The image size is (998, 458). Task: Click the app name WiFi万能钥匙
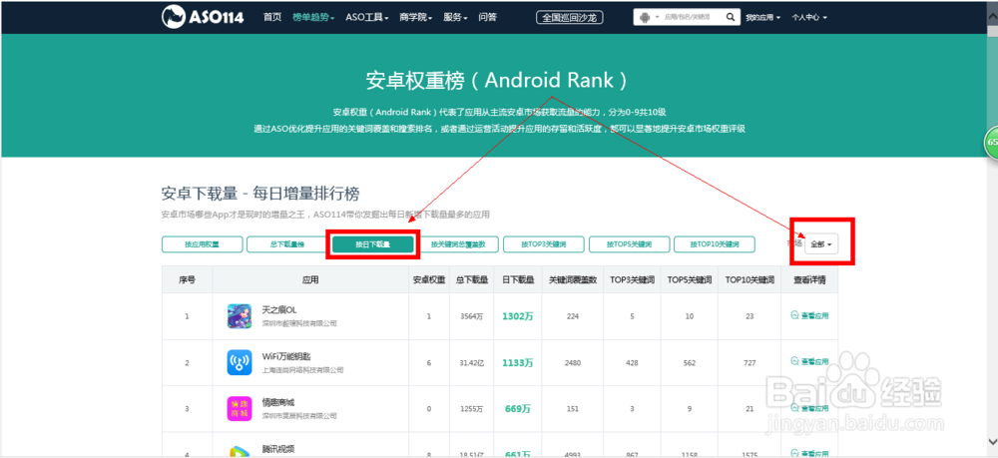287,357
